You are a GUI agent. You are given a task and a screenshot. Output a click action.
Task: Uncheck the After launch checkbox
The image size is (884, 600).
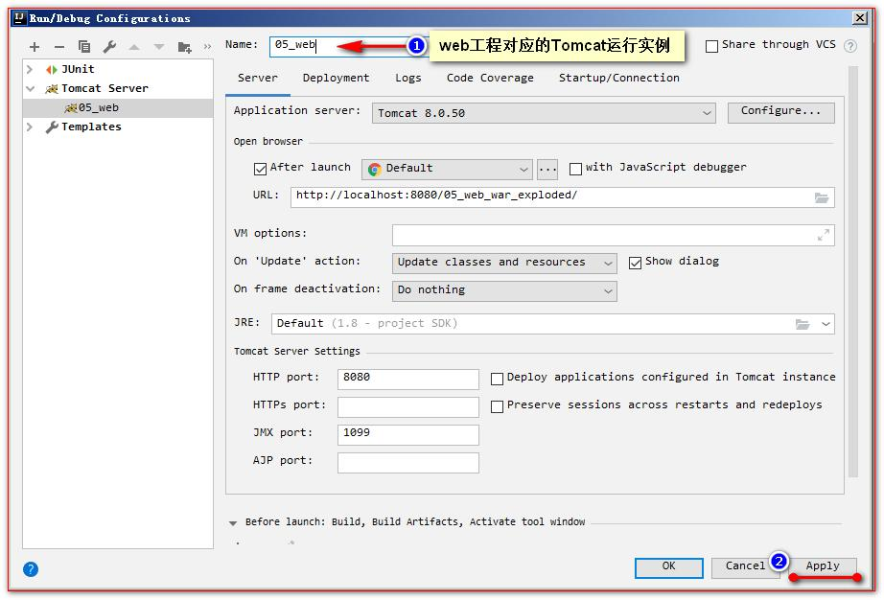[260, 169]
